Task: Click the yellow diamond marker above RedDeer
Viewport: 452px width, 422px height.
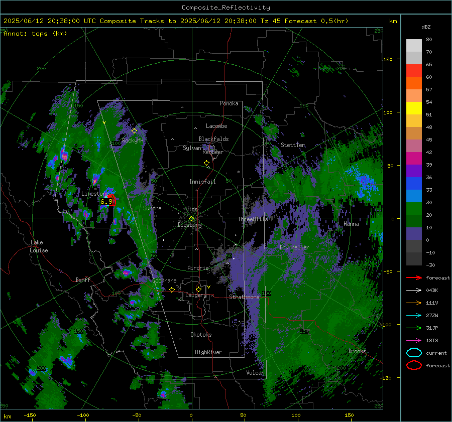Action: (x=207, y=163)
